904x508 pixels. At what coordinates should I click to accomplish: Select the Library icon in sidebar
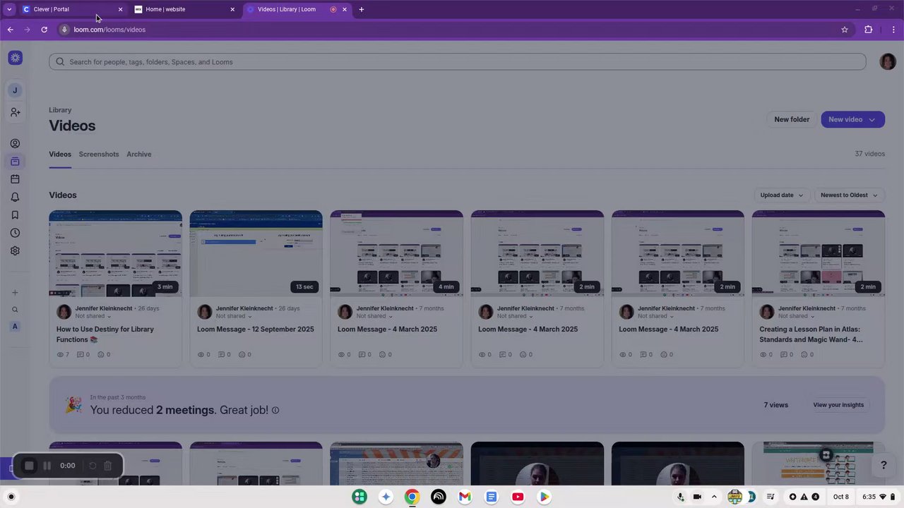[x=15, y=162]
